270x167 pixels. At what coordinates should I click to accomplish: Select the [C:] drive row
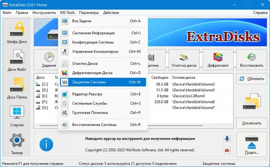[x=134, y=84]
